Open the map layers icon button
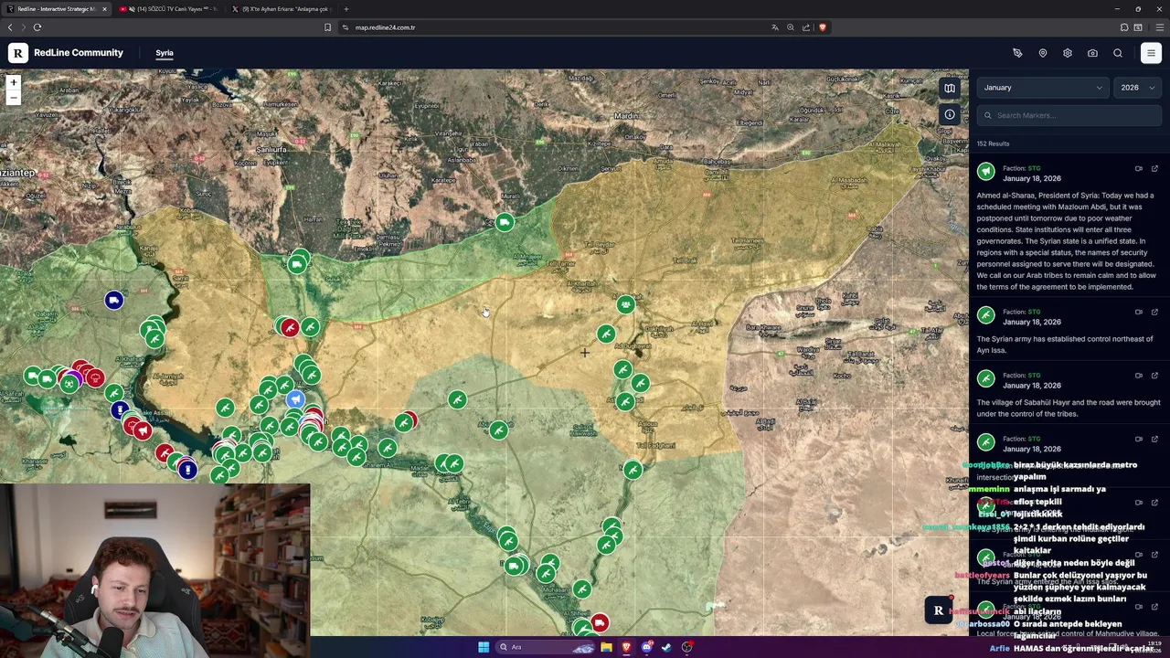 click(950, 88)
